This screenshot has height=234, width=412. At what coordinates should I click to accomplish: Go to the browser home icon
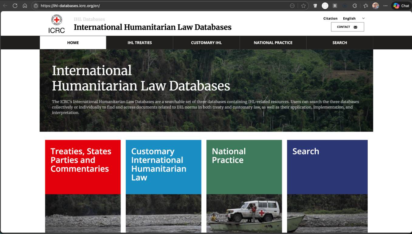pyautogui.click(x=25, y=6)
